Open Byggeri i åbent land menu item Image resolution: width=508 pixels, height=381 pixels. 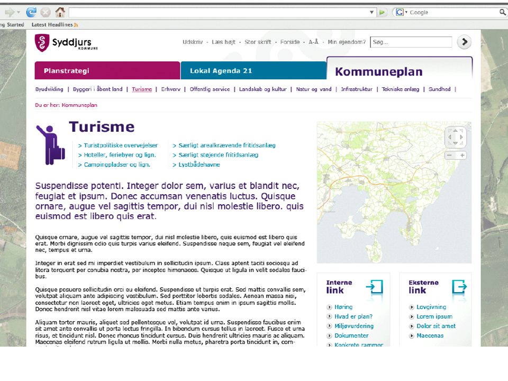[x=97, y=89]
